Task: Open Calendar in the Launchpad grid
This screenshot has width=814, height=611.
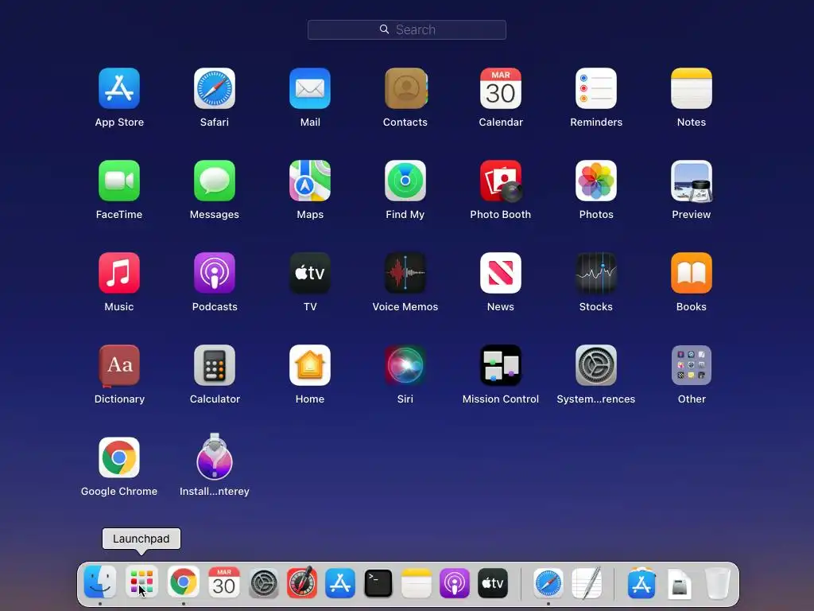Action: (x=501, y=88)
